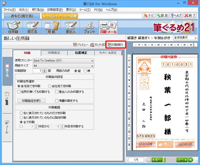
Task: Click the ヘルプ help button
Action: 176,15
